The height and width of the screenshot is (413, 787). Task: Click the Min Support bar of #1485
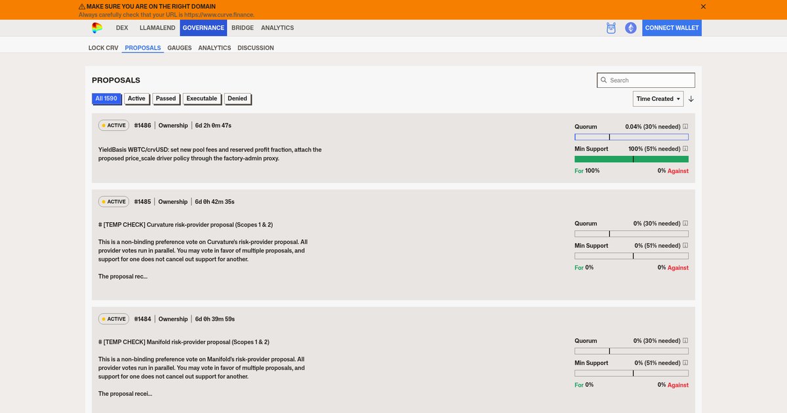(632, 256)
